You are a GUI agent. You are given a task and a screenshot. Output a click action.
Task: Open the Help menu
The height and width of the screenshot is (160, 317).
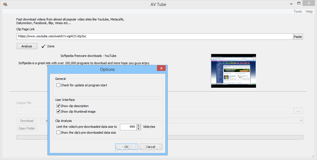(x=309, y=11)
